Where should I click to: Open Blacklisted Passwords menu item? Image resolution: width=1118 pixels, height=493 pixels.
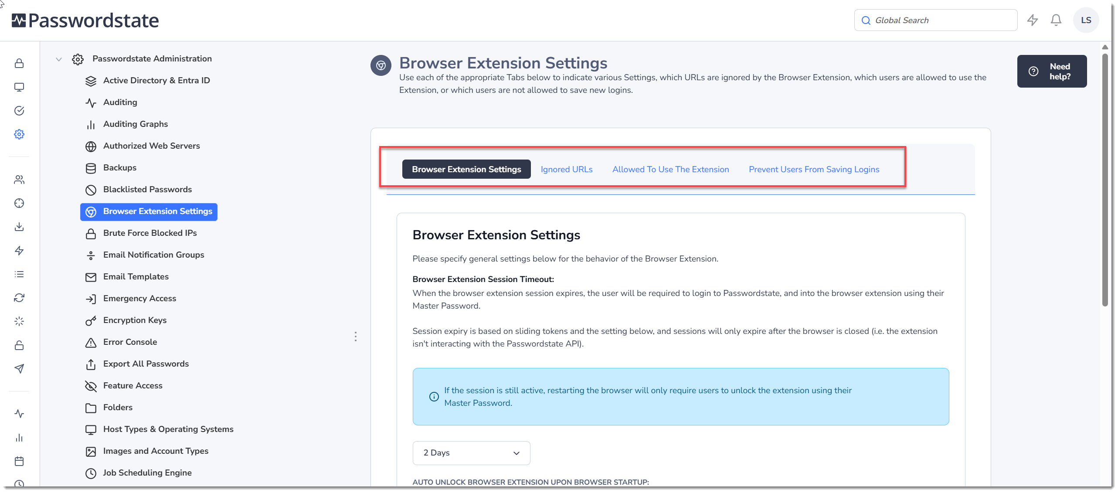tap(147, 189)
